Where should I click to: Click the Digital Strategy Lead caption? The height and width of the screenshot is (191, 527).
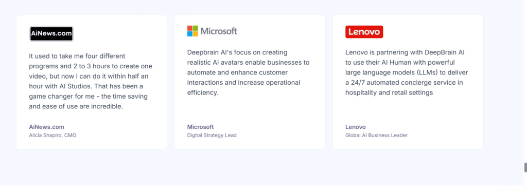(x=212, y=136)
